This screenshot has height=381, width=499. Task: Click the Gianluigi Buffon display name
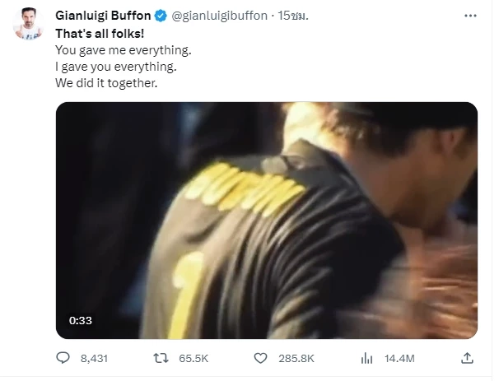(102, 16)
